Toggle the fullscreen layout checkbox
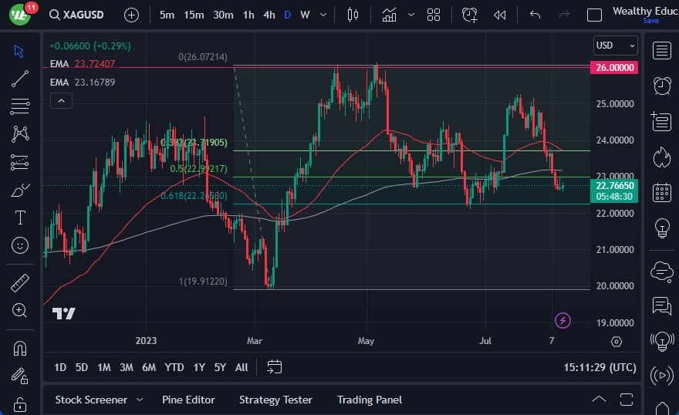Viewport: 679px width, 415px height. pyautogui.click(x=594, y=15)
